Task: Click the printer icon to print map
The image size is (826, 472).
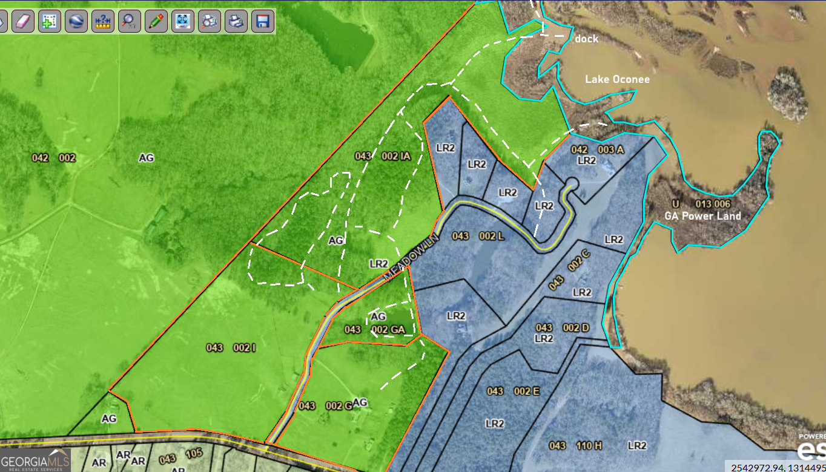Action: click(236, 21)
